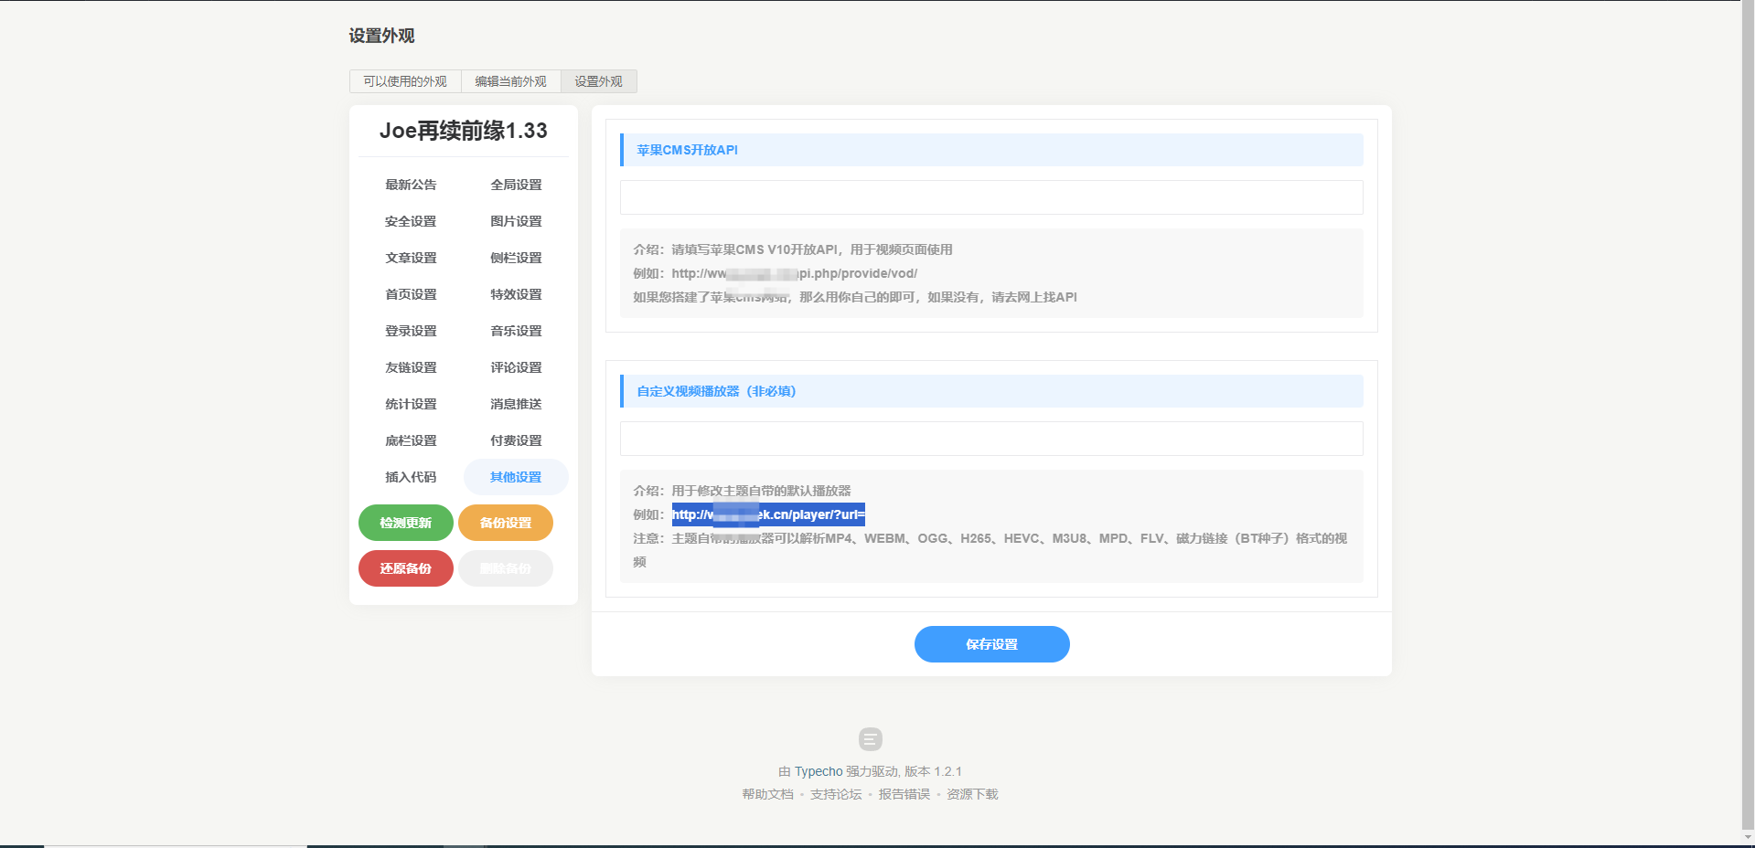The image size is (1755, 848).
Task: Open the 可以使用的外观 tab
Action: [x=405, y=81]
